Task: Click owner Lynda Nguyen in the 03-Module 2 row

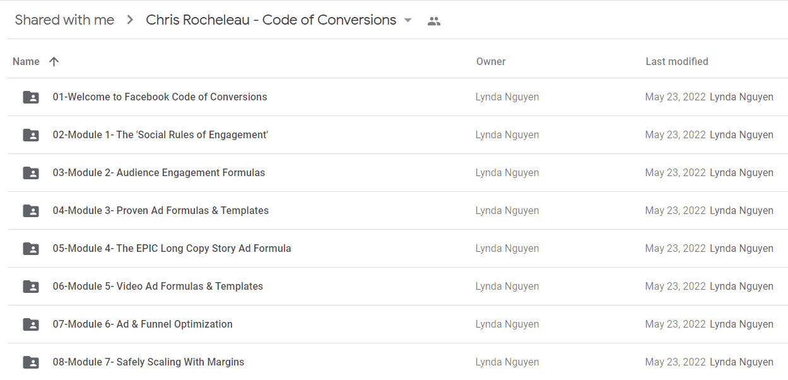Action: pyautogui.click(x=507, y=172)
